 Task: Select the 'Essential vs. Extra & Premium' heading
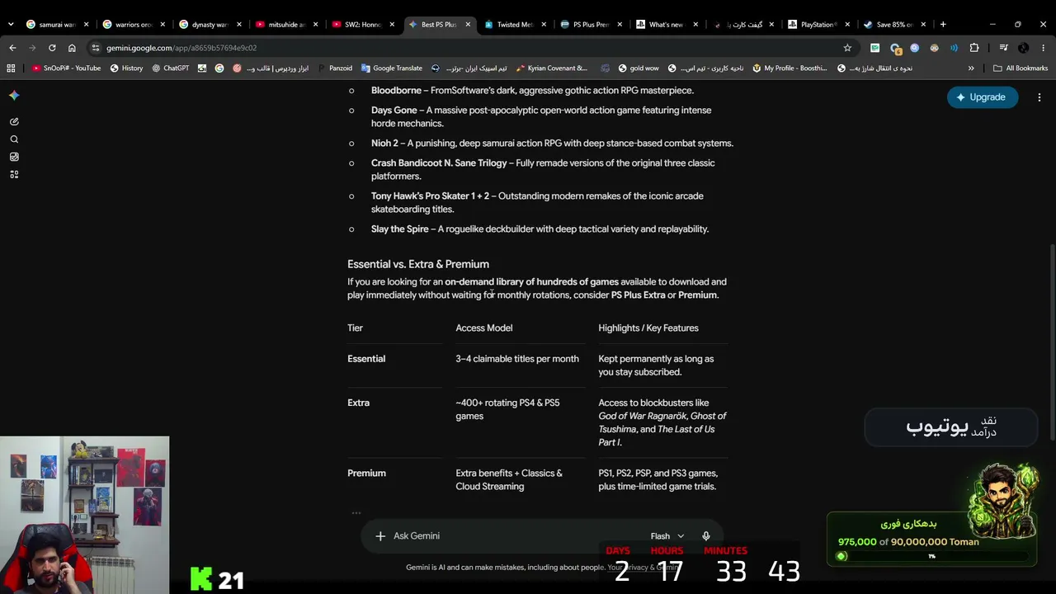tap(418, 264)
